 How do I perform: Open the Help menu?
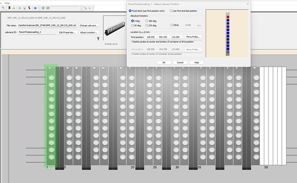7,3
